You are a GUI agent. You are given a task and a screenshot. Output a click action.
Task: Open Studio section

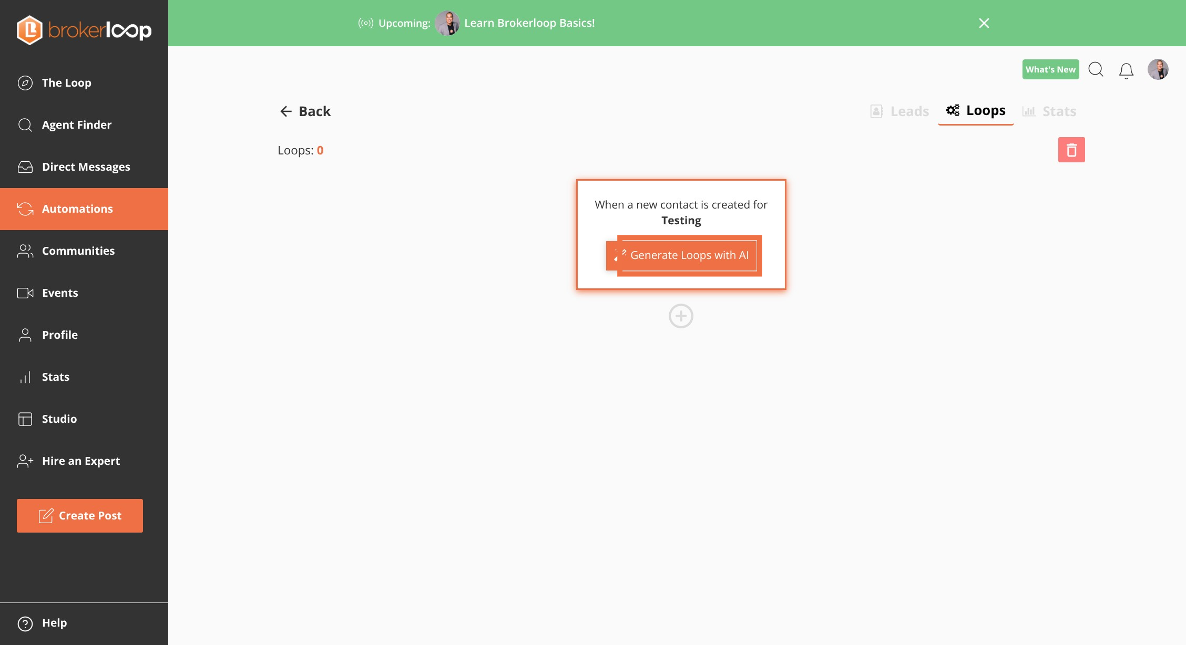coord(84,419)
